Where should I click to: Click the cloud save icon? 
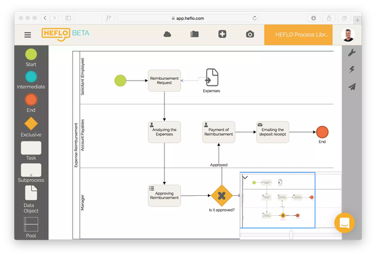tap(167, 34)
